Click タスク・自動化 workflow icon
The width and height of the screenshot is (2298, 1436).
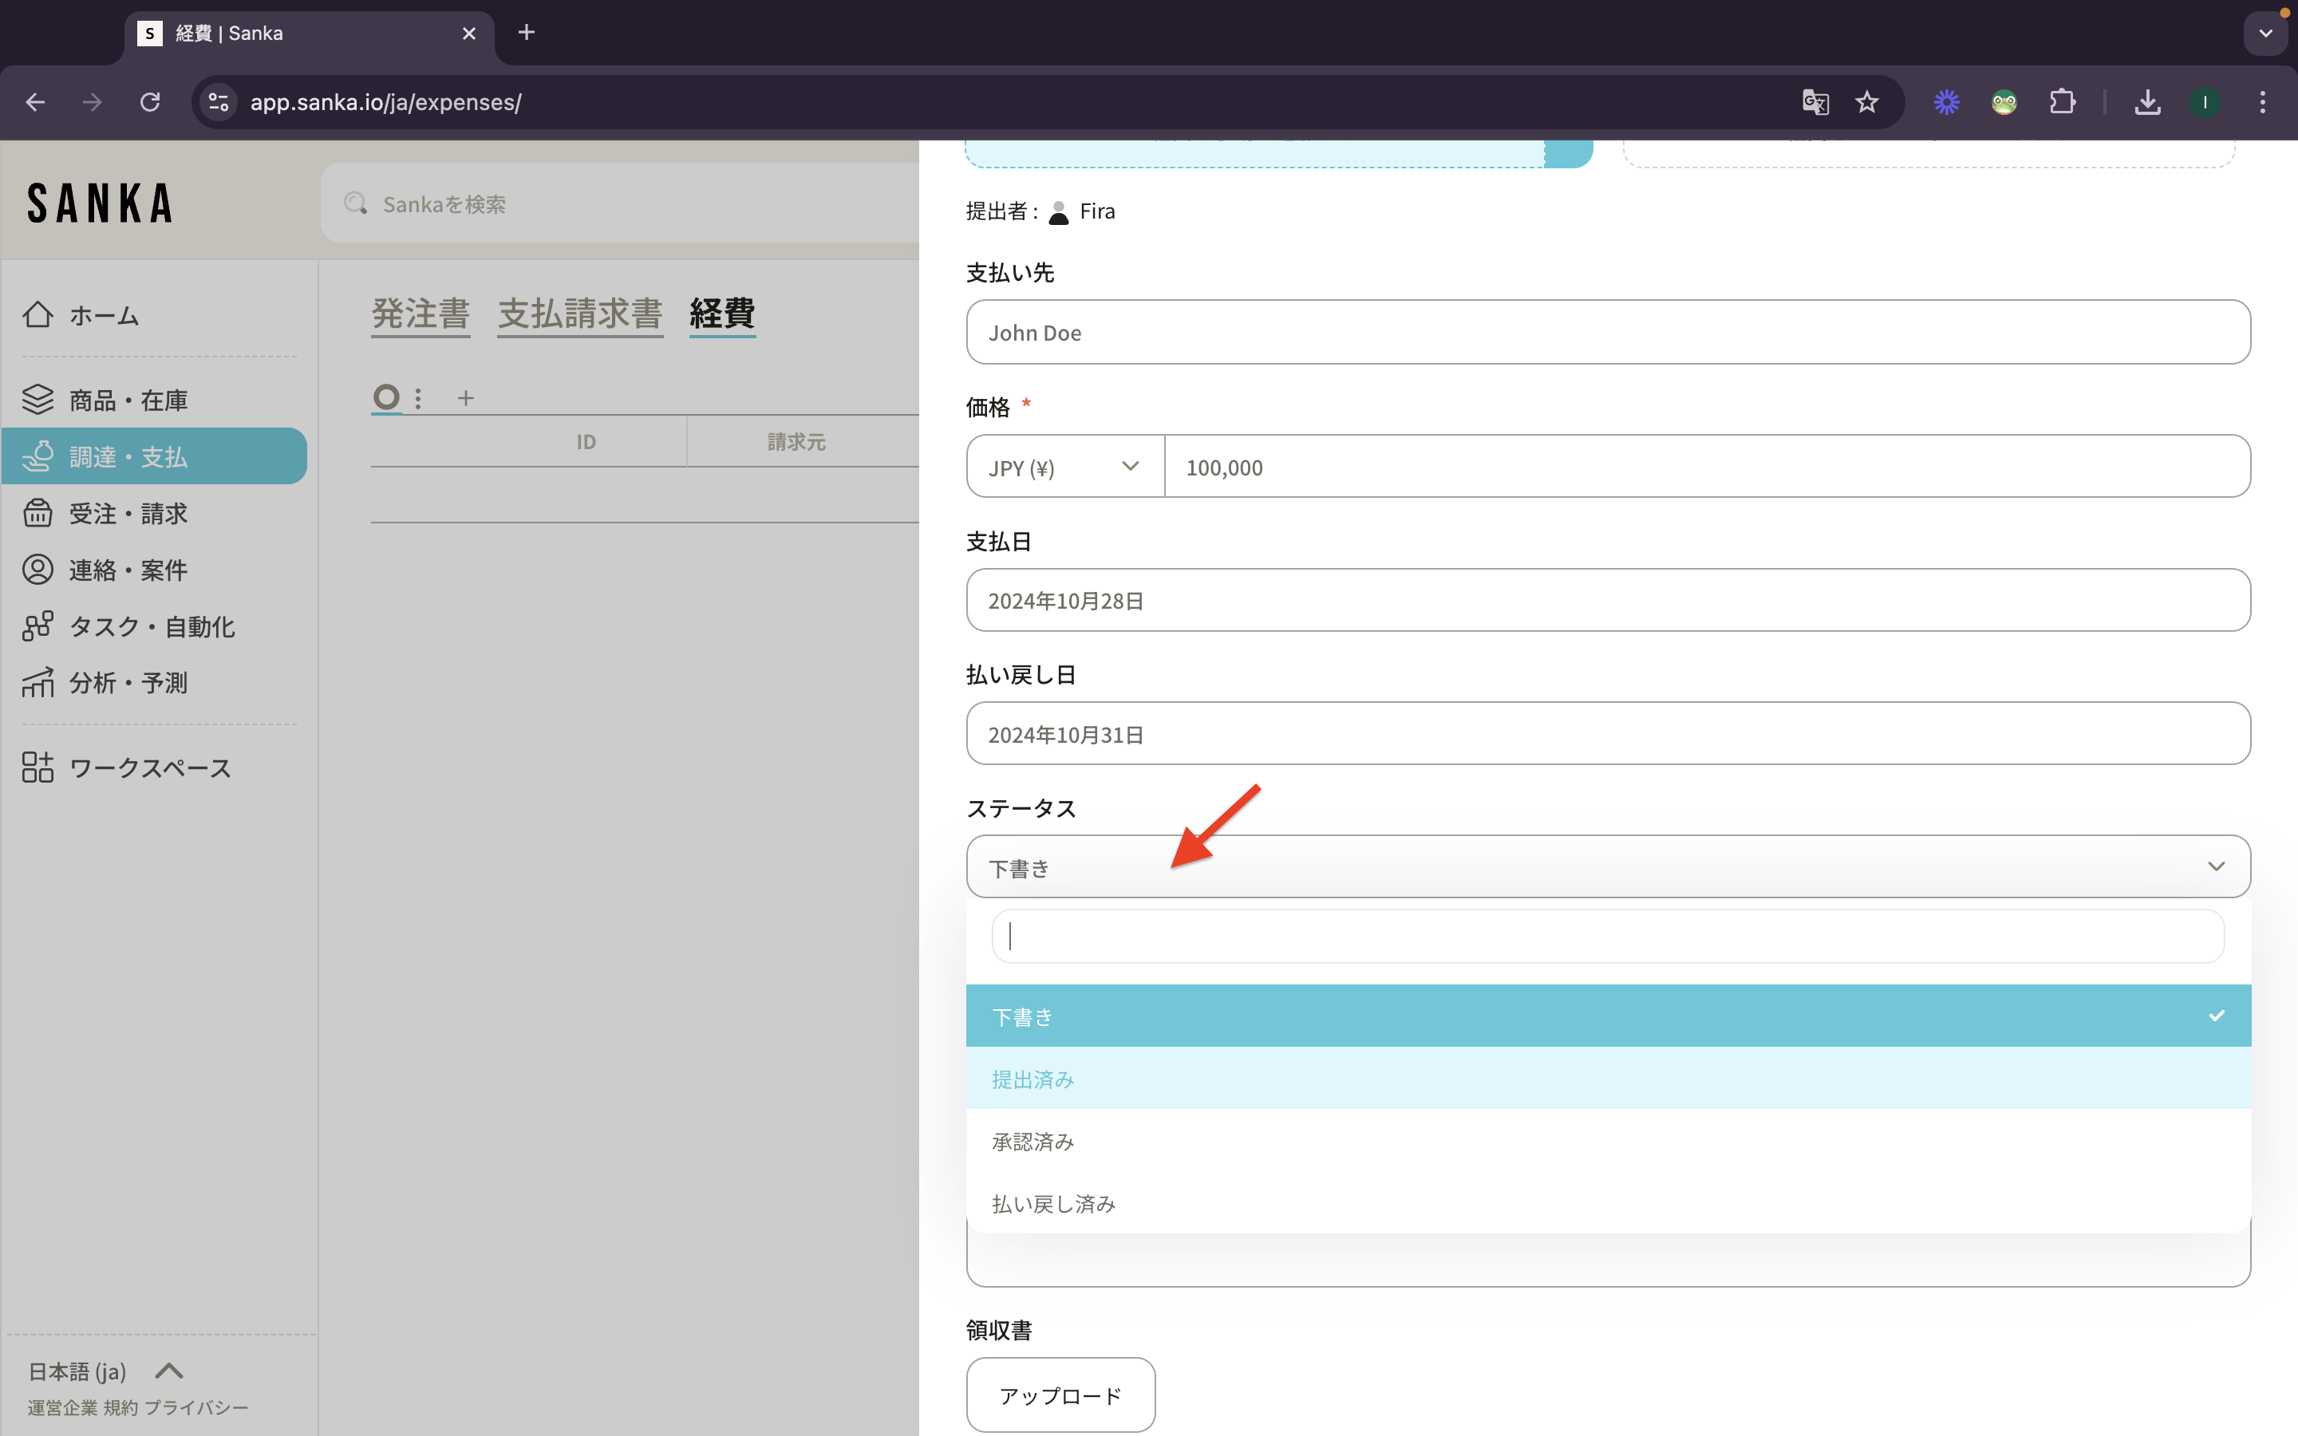pyautogui.click(x=38, y=626)
